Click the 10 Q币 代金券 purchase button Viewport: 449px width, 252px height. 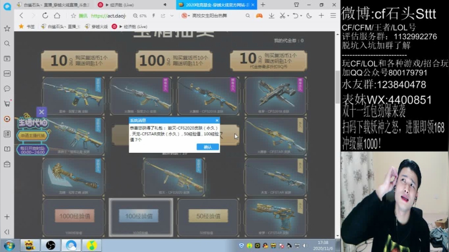(x=268, y=61)
